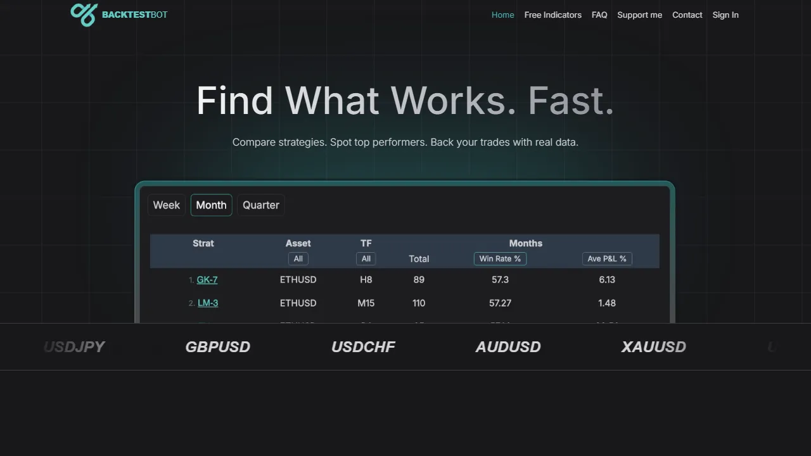Open the LM-3 strategy details
This screenshot has width=811, height=456.
click(x=208, y=303)
